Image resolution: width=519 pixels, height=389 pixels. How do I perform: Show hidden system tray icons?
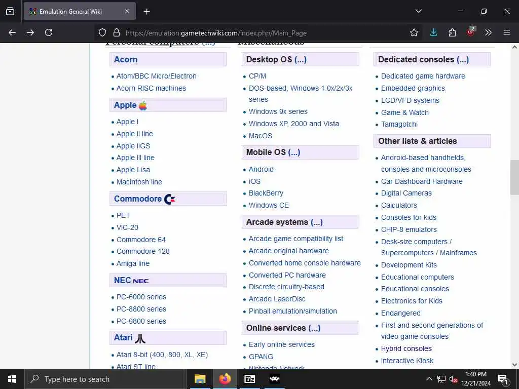coord(429,379)
